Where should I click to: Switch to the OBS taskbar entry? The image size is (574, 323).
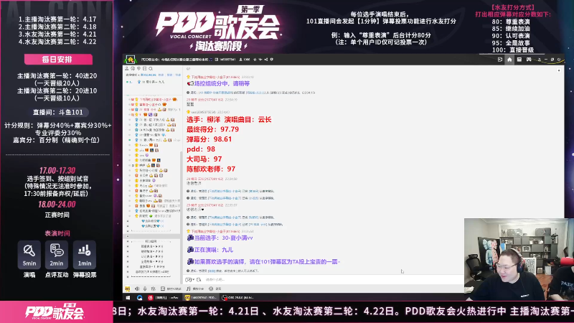click(238, 298)
